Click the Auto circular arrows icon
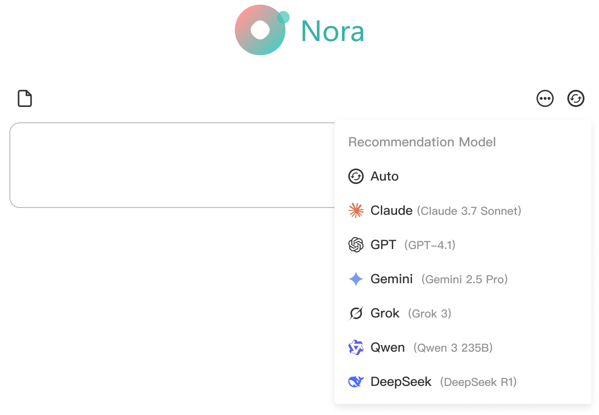 [356, 176]
